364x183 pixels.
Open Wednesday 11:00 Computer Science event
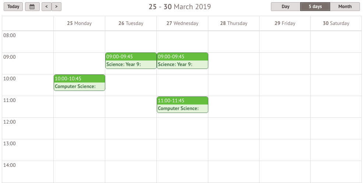tap(183, 105)
